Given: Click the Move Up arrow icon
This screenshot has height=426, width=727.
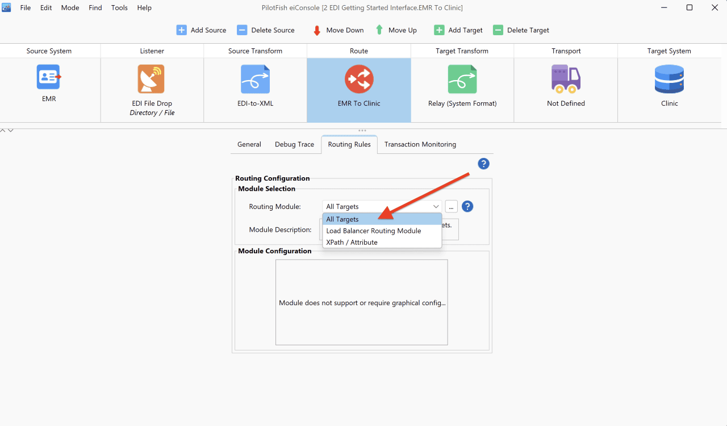Looking at the screenshot, I should (379, 30).
